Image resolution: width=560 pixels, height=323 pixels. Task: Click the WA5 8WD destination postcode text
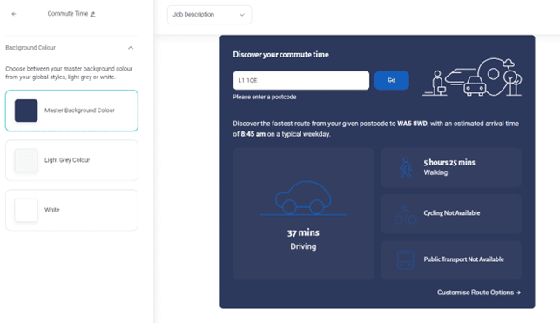pos(412,124)
